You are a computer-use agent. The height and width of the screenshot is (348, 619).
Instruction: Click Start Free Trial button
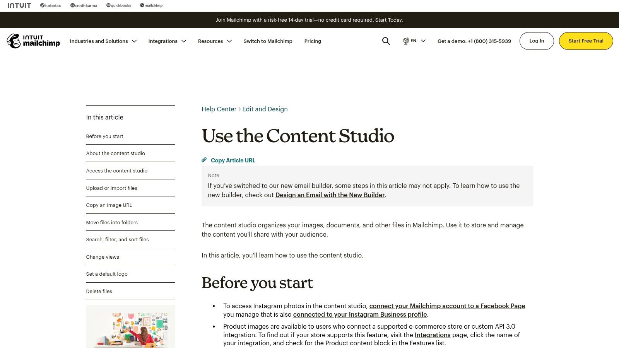tap(586, 41)
